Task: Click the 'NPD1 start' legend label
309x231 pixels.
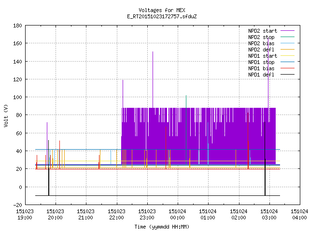Action: pos(263,56)
